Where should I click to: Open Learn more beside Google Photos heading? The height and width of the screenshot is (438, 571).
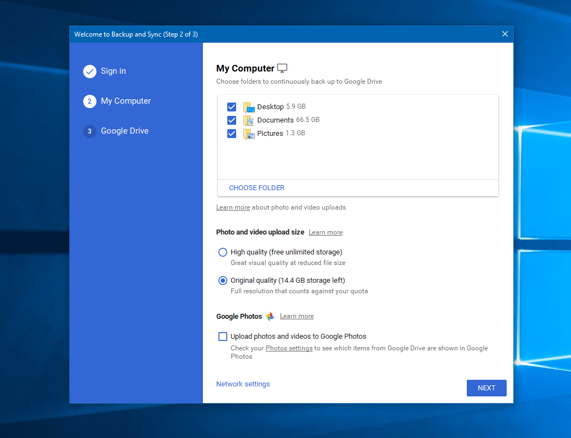pyautogui.click(x=297, y=316)
